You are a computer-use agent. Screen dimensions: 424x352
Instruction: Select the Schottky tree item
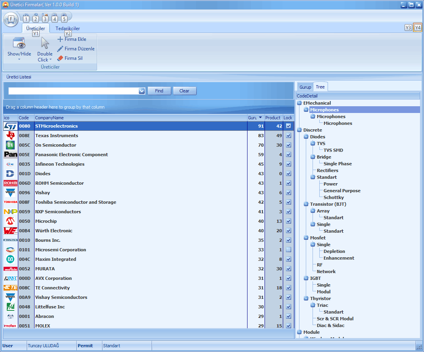[334, 197]
